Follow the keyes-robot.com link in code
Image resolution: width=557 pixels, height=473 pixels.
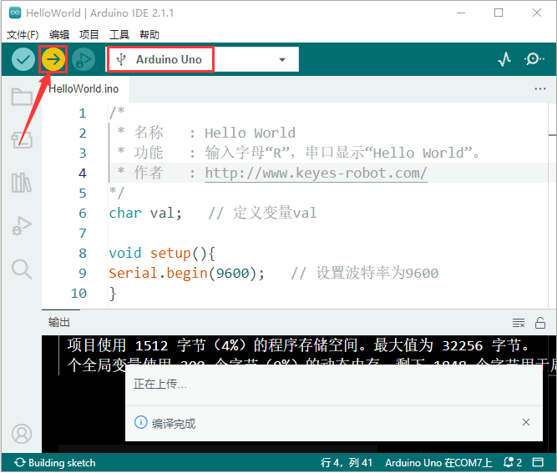pyautogui.click(x=316, y=174)
